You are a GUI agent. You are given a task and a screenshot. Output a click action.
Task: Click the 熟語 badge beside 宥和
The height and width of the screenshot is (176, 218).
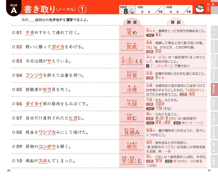point(150,35)
